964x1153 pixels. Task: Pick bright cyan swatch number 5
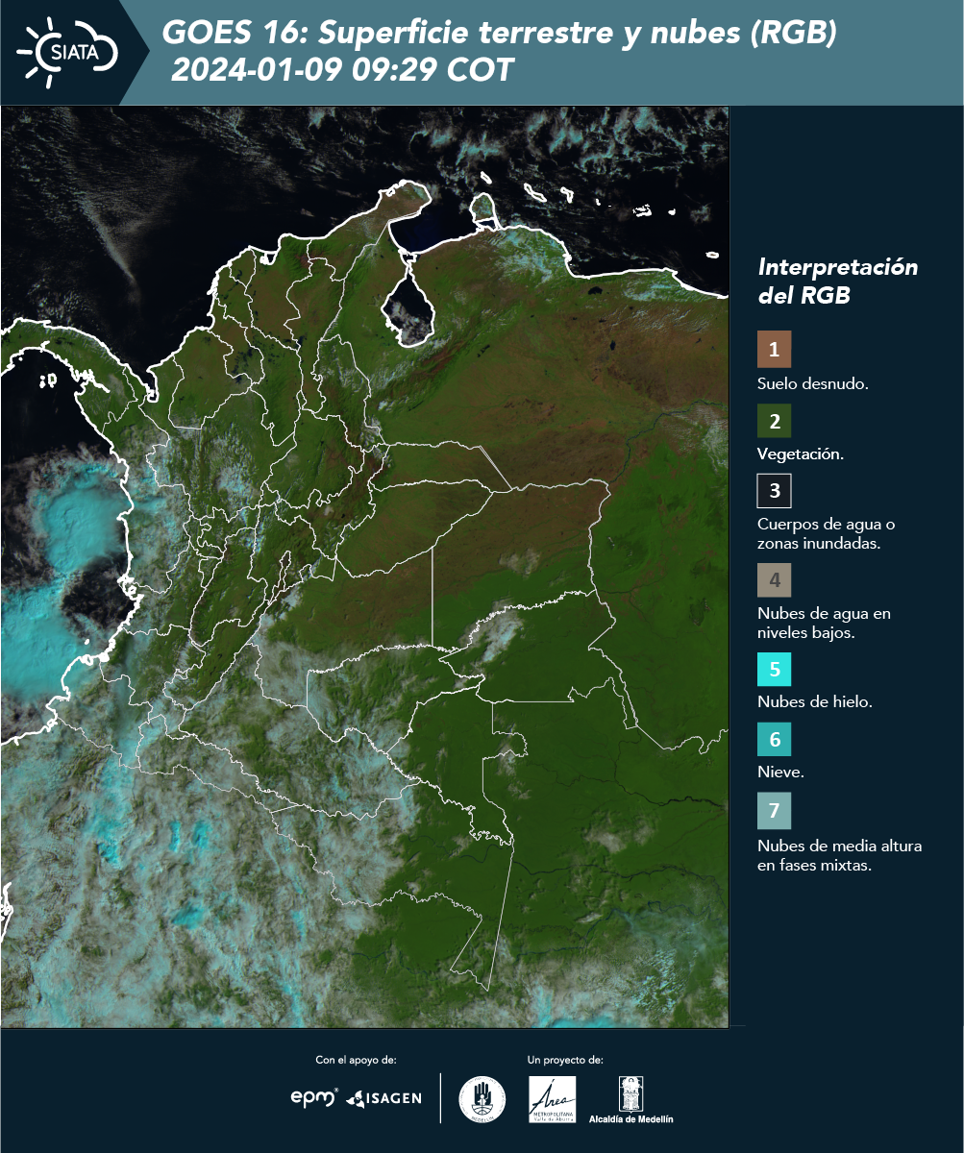pyautogui.click(x=774, y=669)
